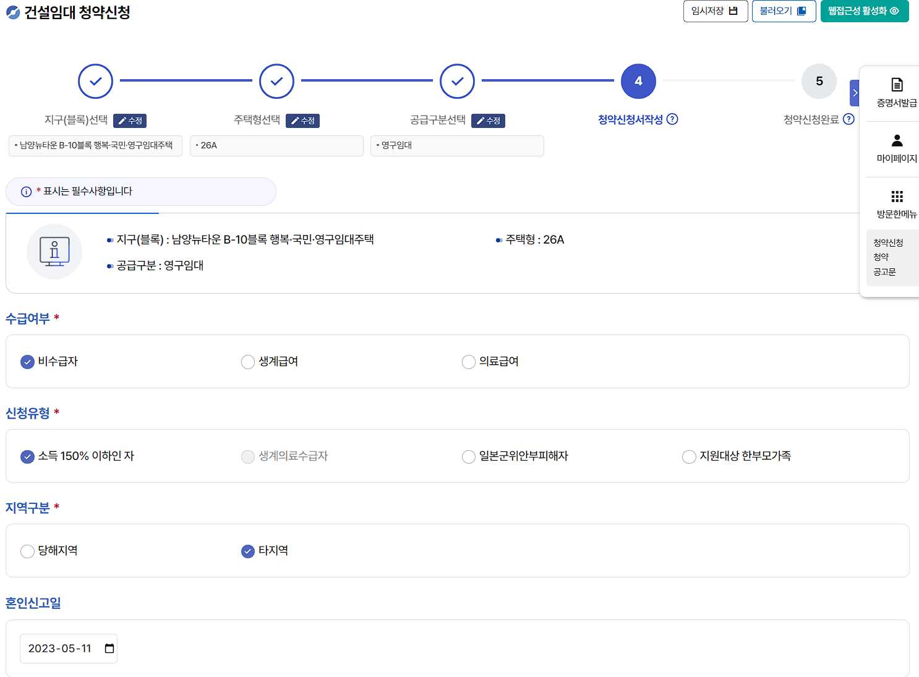Open 공고문 recent menu link

coord(884,272)
